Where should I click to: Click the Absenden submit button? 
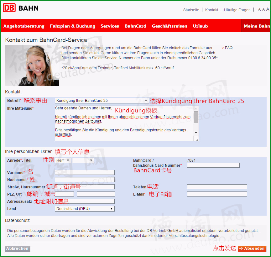[252, 249]
